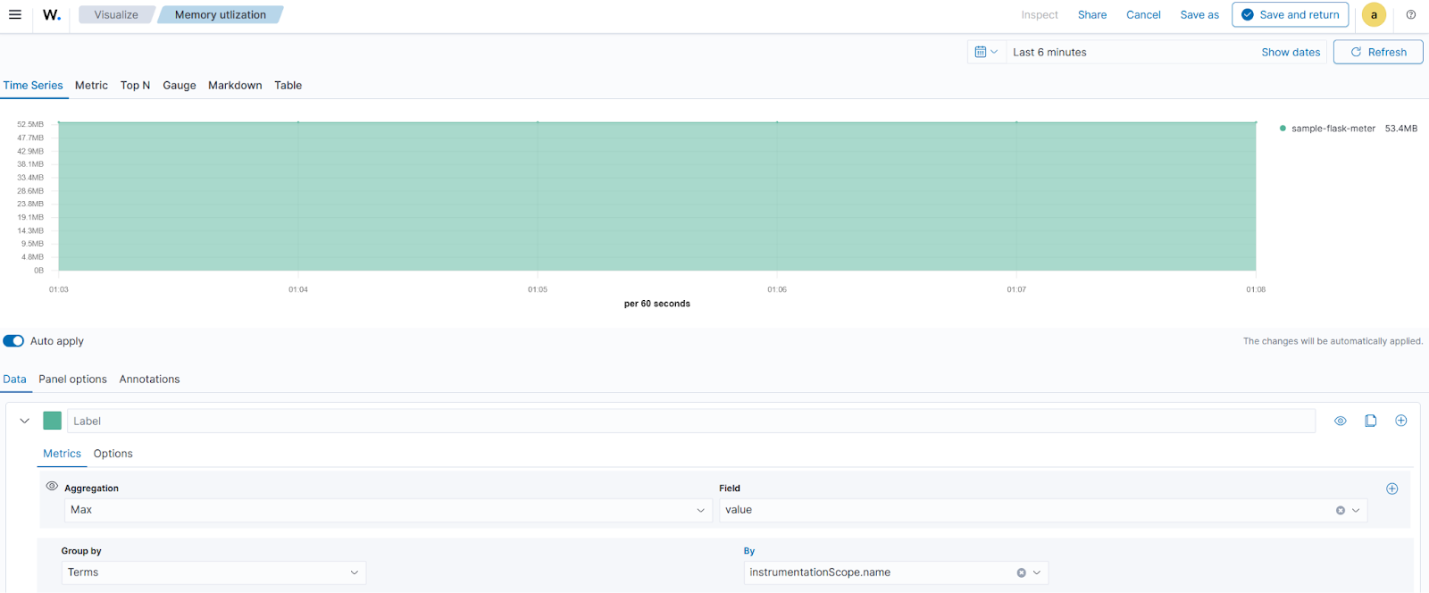This screenshot has width=1429, height=593.
Task: Toggle Aggregation metric visibility eye
Action: click(x=52, y=487)
